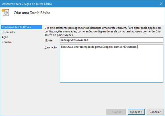Click the large Criar uma Tarefa Básica heading
Viewport: 165px width, 116px height.
pos(32,13)
